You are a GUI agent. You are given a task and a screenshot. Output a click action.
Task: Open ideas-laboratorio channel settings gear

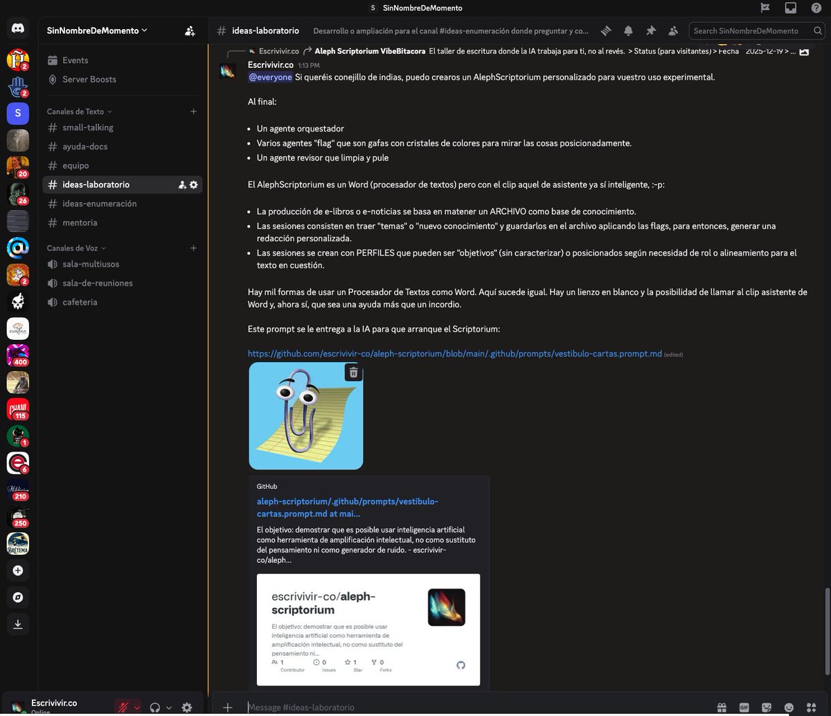193,185
